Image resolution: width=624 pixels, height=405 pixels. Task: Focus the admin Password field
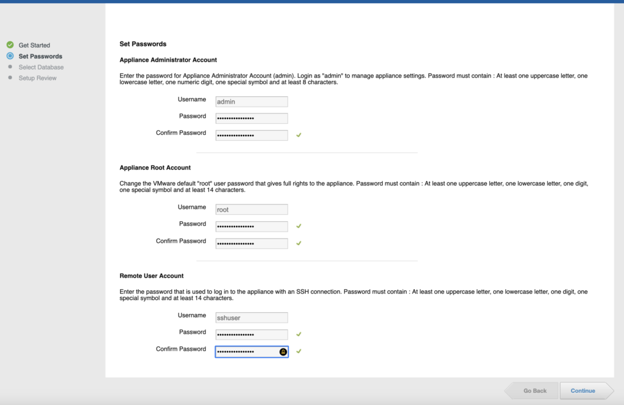click(x=251, y=118)
